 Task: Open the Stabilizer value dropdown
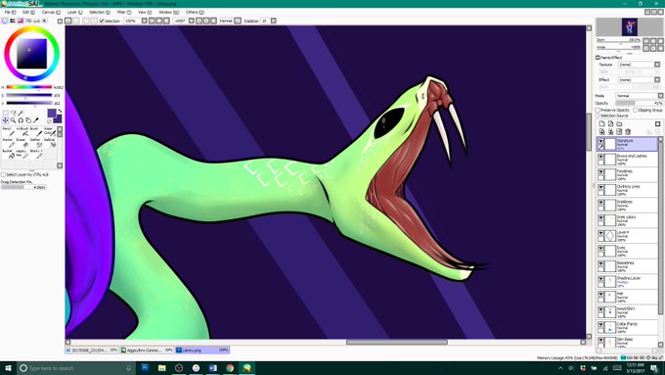click(x=274, y=21)
